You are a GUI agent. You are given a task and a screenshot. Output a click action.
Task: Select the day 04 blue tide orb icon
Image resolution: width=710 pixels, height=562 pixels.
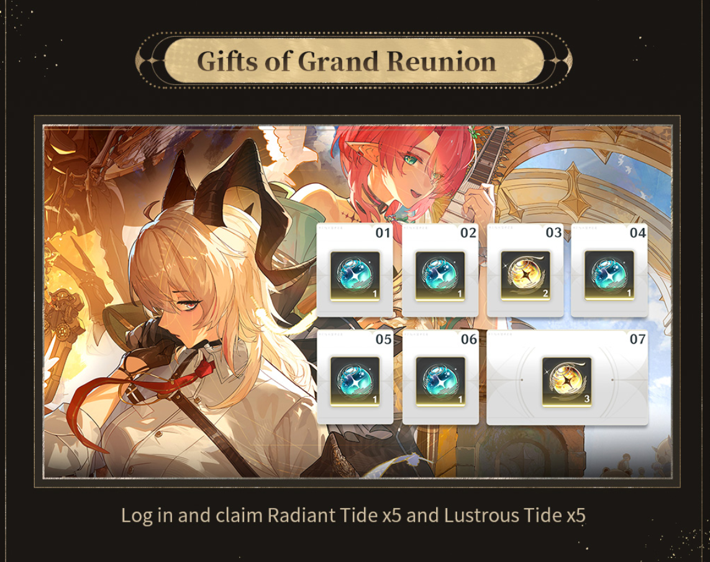(609, 276)
